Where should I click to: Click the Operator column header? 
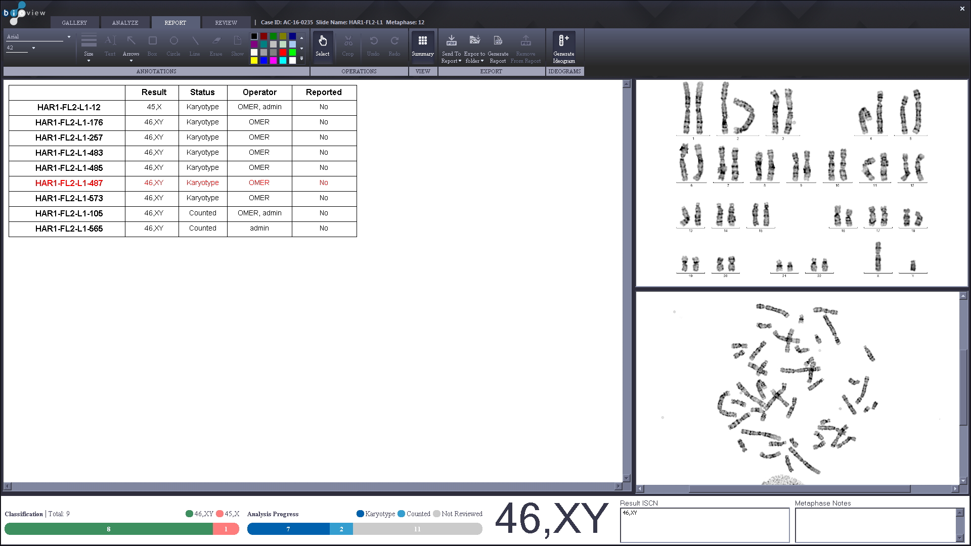259,92
